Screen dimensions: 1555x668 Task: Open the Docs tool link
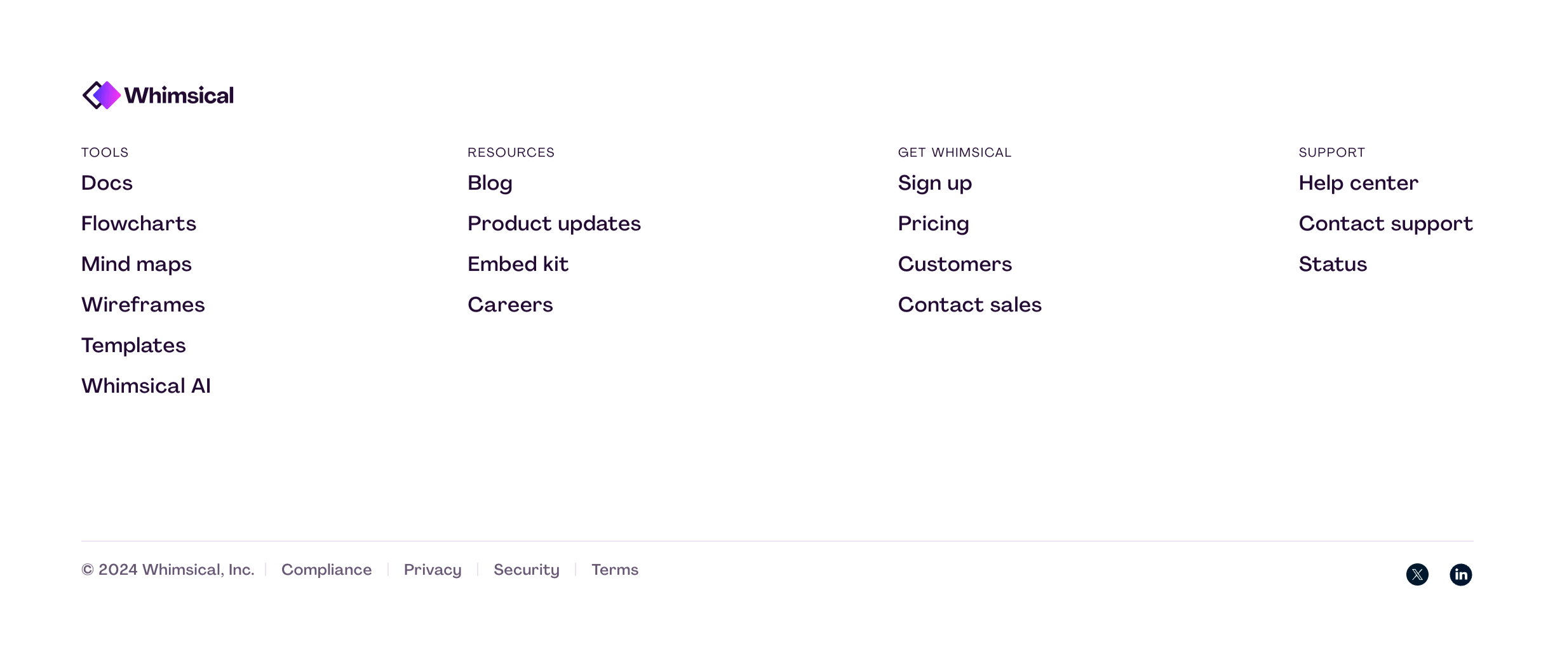(107, 183)
